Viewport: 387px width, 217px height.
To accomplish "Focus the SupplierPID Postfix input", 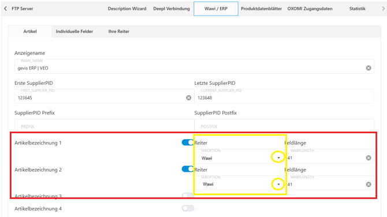I will (x=284, y=126).
